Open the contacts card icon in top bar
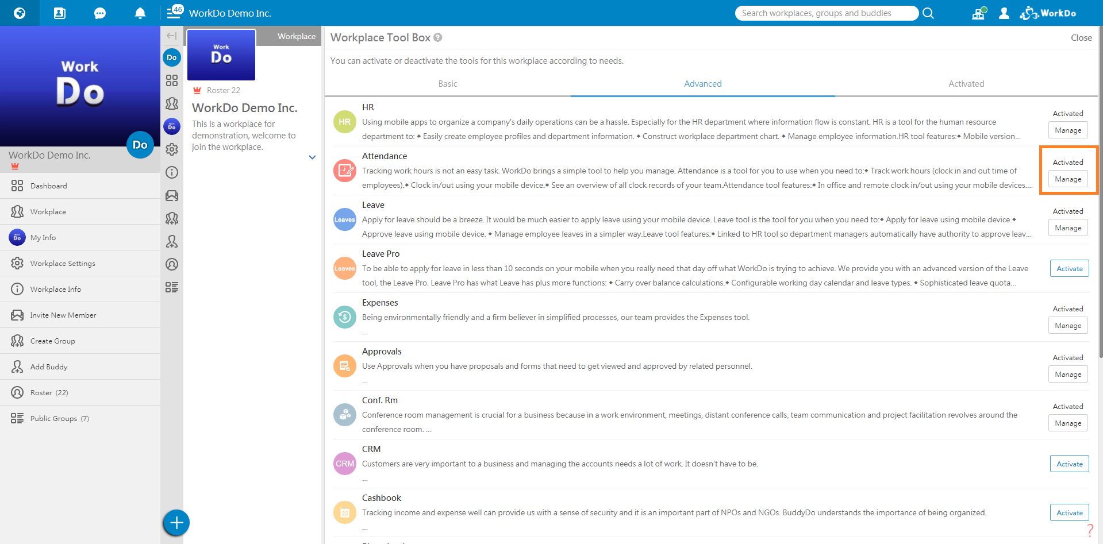Viewport: 1103px width, 544px height. [60, 13]
